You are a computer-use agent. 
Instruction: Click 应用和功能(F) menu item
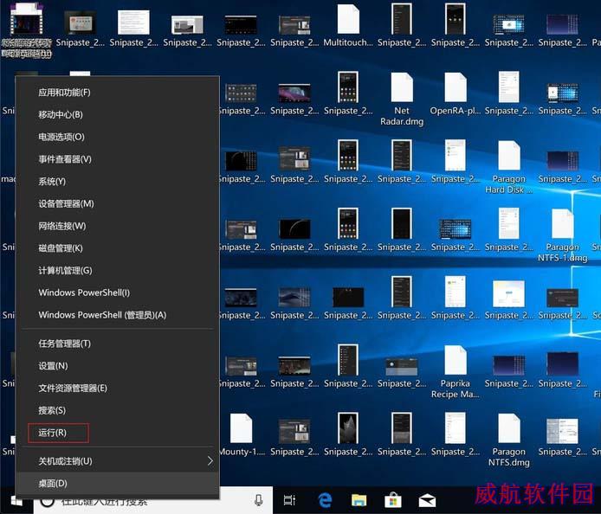point(64,93)
